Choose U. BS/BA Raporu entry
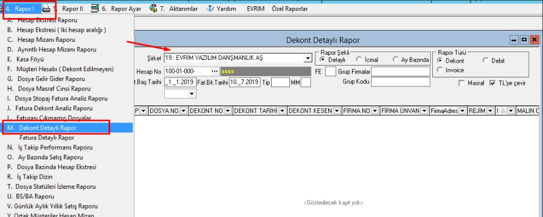 [67, 196]
